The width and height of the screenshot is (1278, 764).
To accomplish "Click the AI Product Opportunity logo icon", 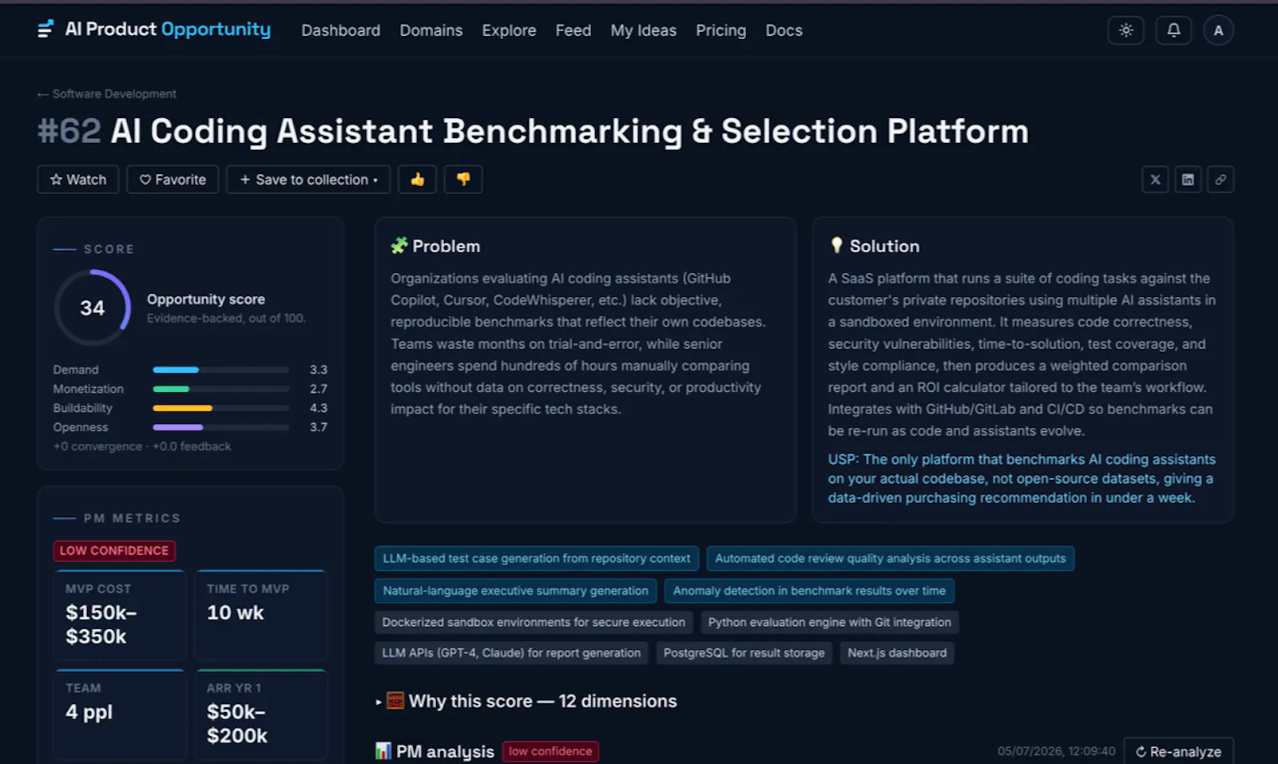I will pyautogui.click(x=46, y=30).
